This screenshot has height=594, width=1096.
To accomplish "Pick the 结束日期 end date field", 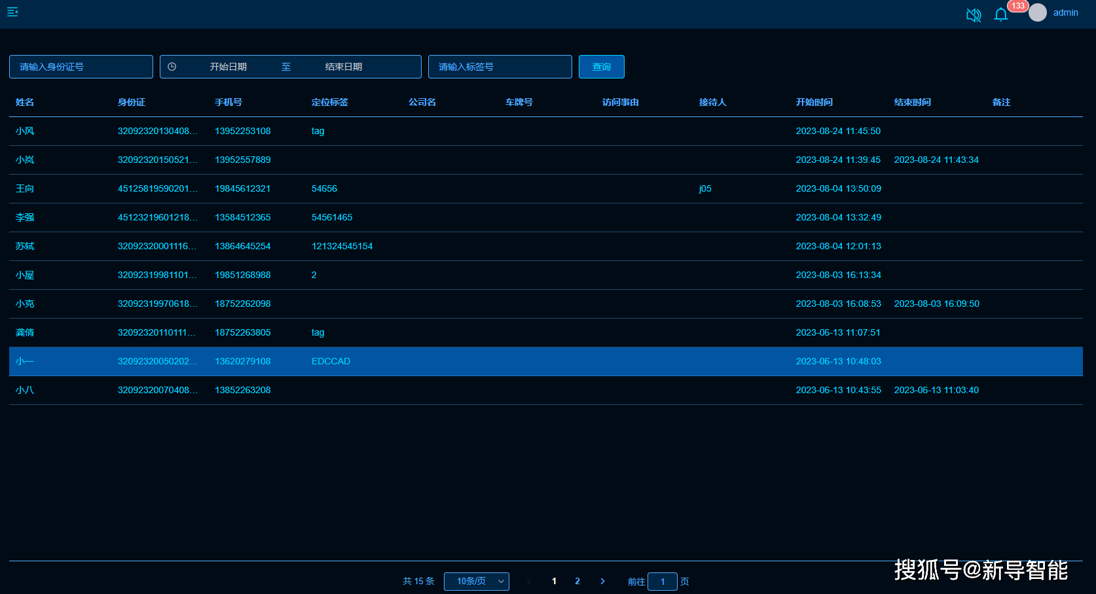I will [344, 67].
